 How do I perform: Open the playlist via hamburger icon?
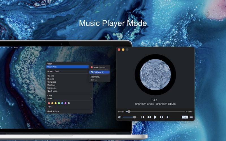(191, 117)
